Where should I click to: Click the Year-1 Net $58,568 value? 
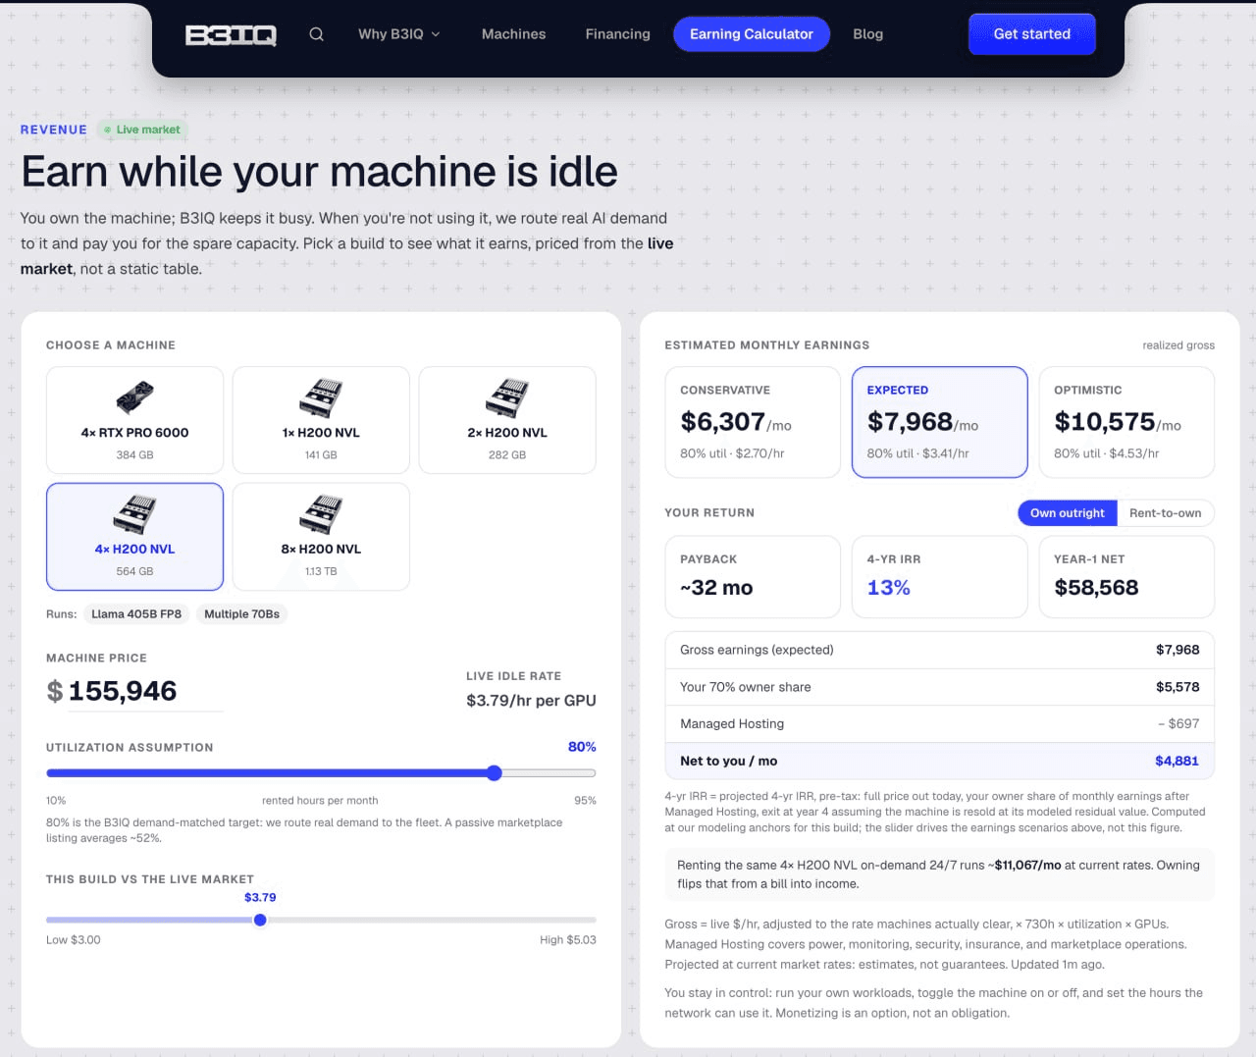[x=1096, y=588]
